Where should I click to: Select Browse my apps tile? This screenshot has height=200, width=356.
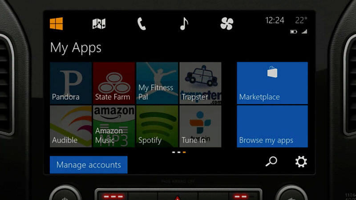(272, 126)
